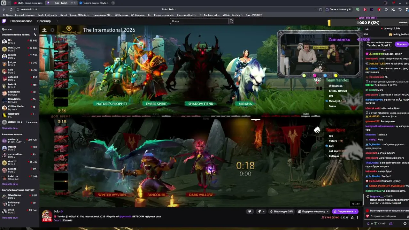409x230 pixels.
Task: Close the Solo - Twitch browser tab
Action: point(75,3)
